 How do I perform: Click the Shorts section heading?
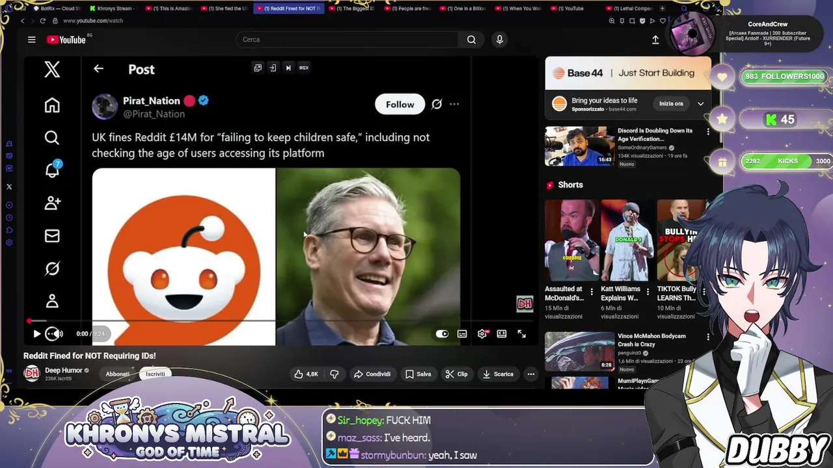[x=570, y=185]
